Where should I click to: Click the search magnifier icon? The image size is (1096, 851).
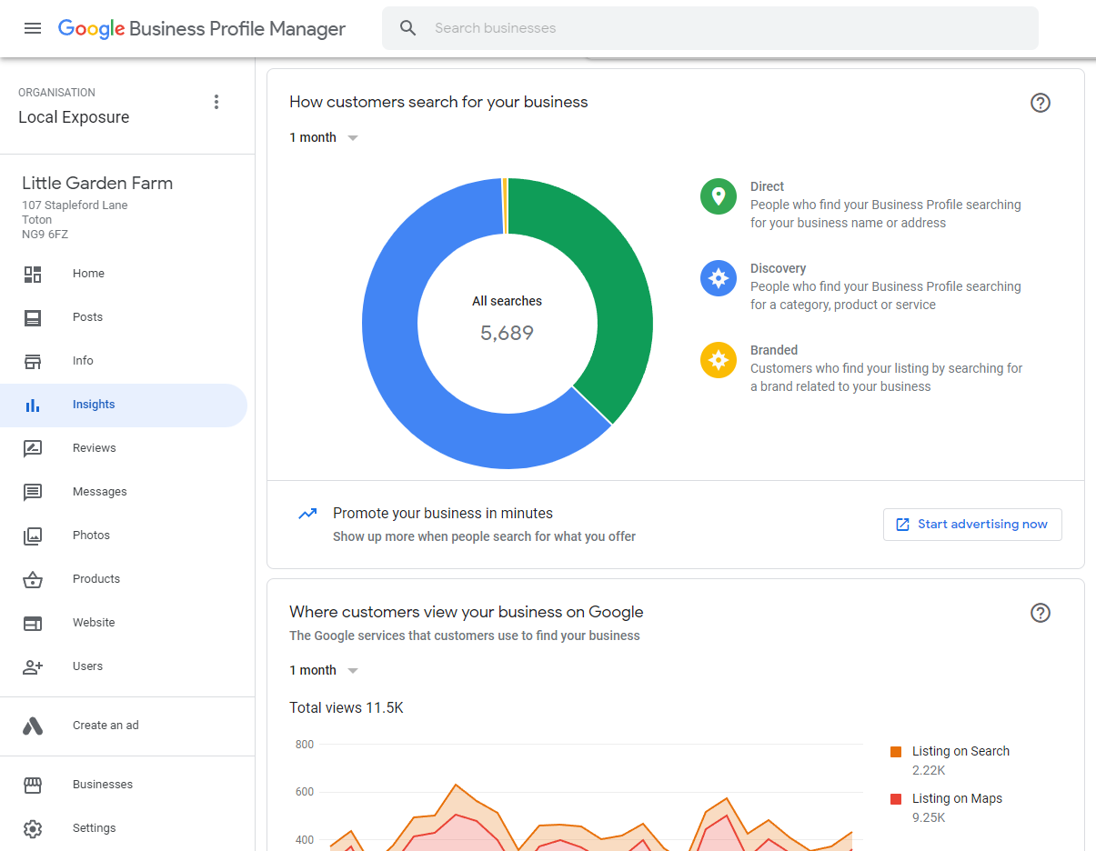click(x=407, y=27)
